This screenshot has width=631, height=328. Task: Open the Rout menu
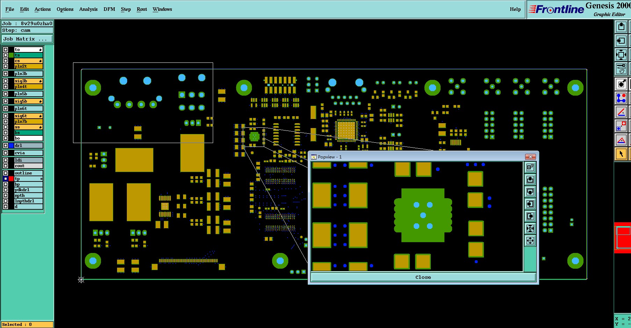coord(142,9)
